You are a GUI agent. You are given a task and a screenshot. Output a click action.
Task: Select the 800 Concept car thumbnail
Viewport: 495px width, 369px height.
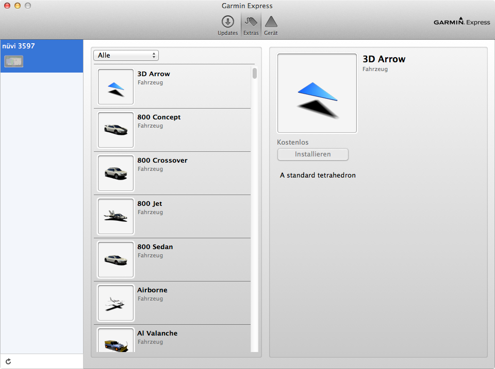click(115, 130)
